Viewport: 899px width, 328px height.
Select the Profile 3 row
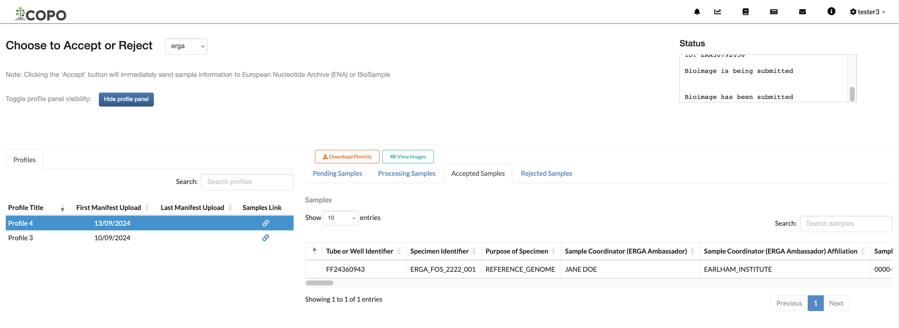149,238
